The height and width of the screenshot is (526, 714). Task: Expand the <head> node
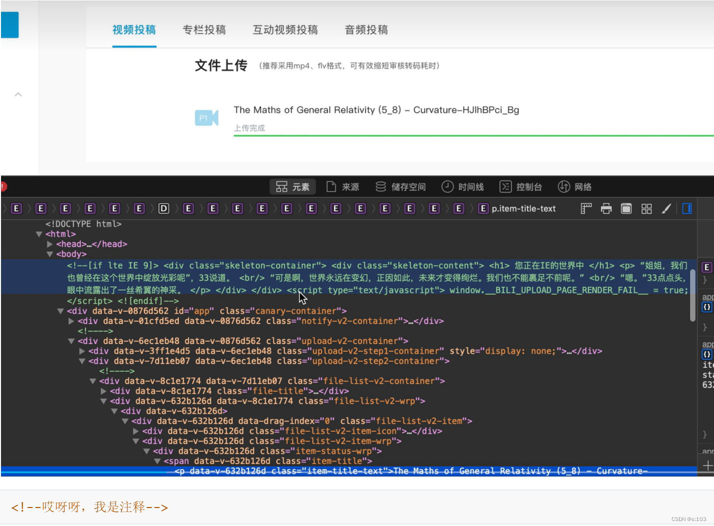pyautogui.click(x=50, y=244)
